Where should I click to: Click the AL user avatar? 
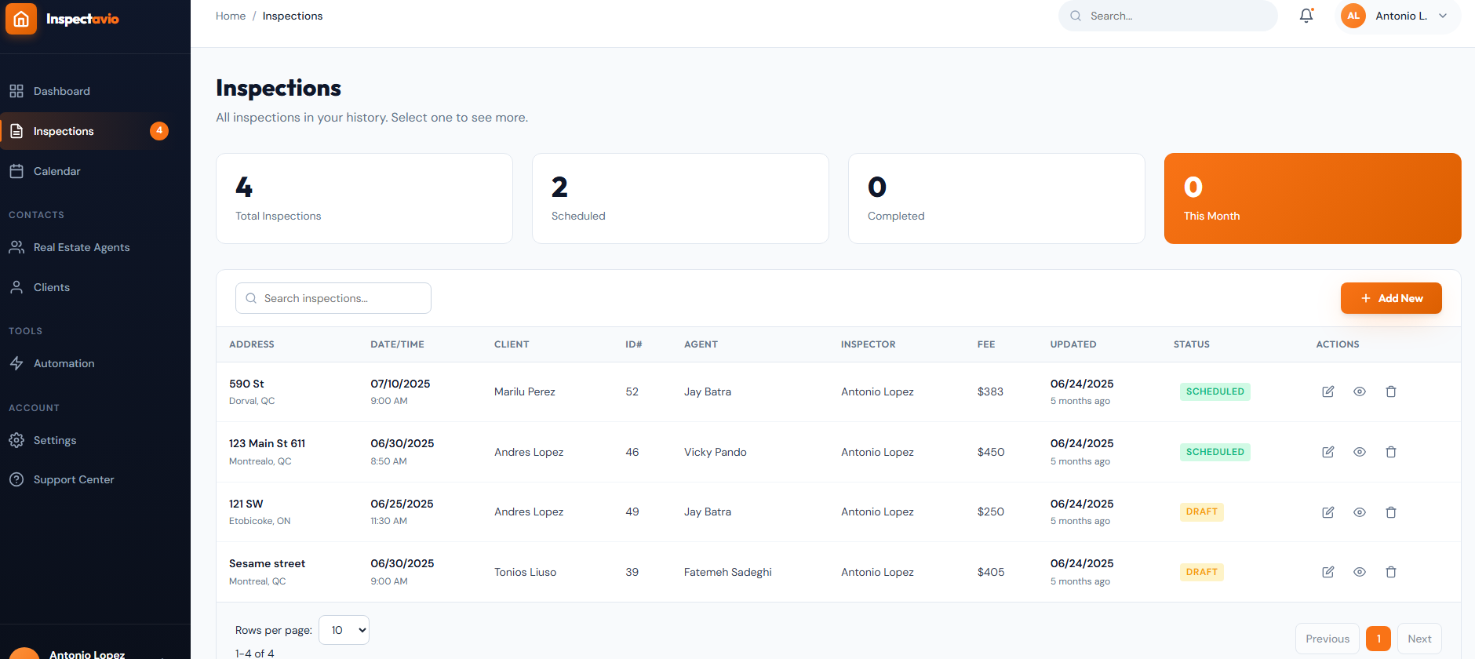[x=1353, y=16]
